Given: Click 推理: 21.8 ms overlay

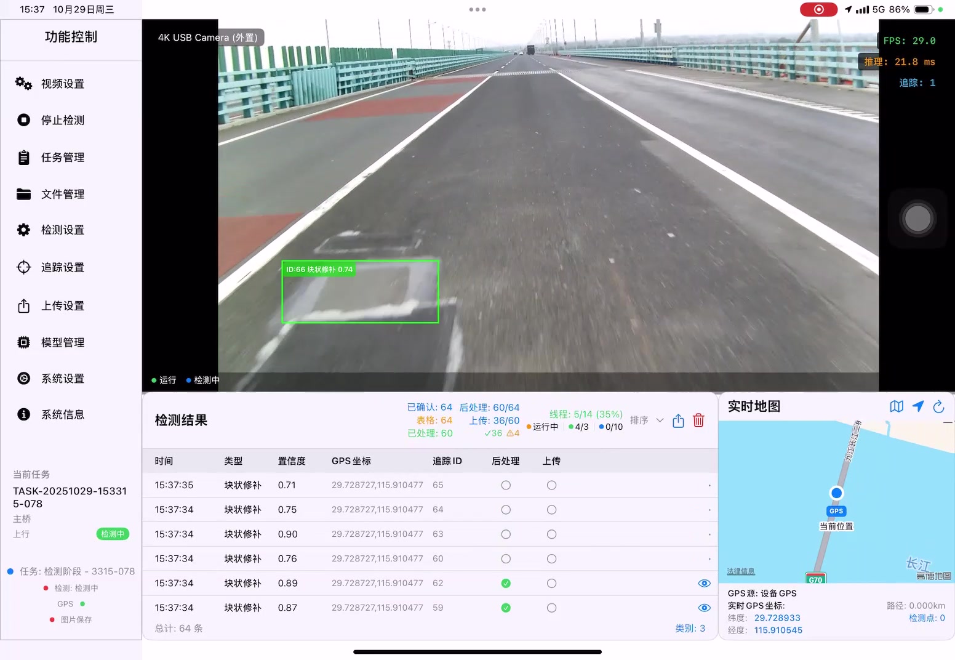Looking at the screenshot, I should pyautogui.click(x=900, y=62).
